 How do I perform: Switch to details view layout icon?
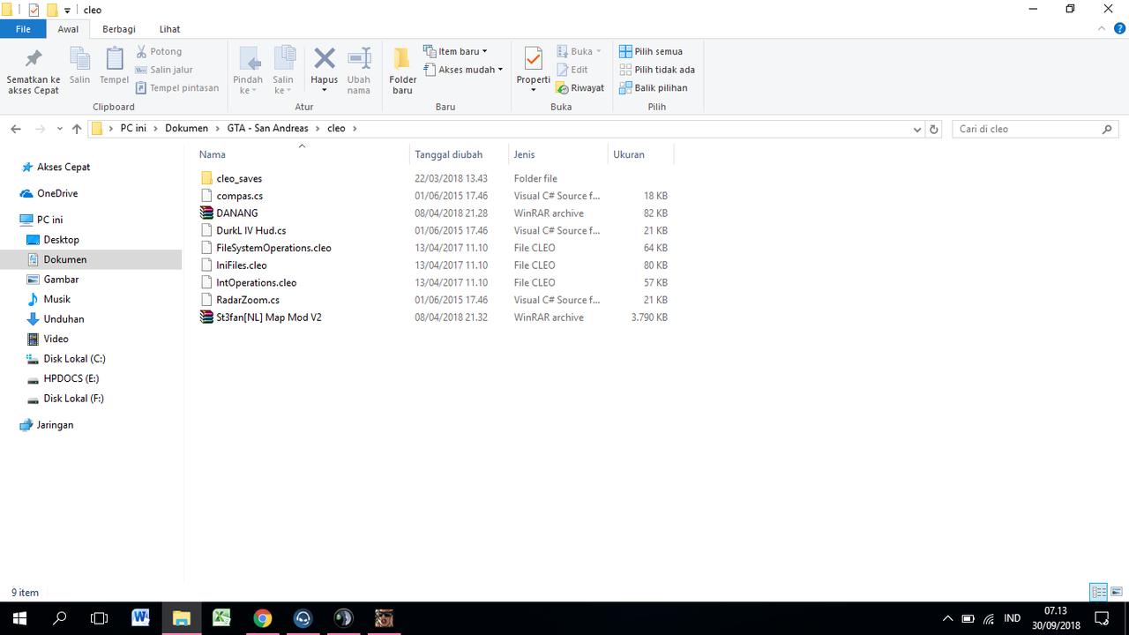pos(1099,592)
